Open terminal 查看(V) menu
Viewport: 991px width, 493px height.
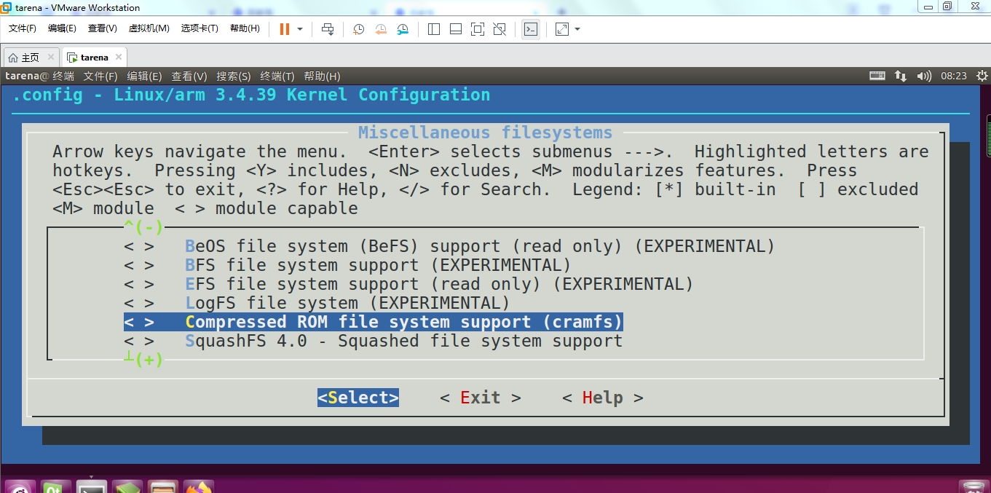coord(189,76)
